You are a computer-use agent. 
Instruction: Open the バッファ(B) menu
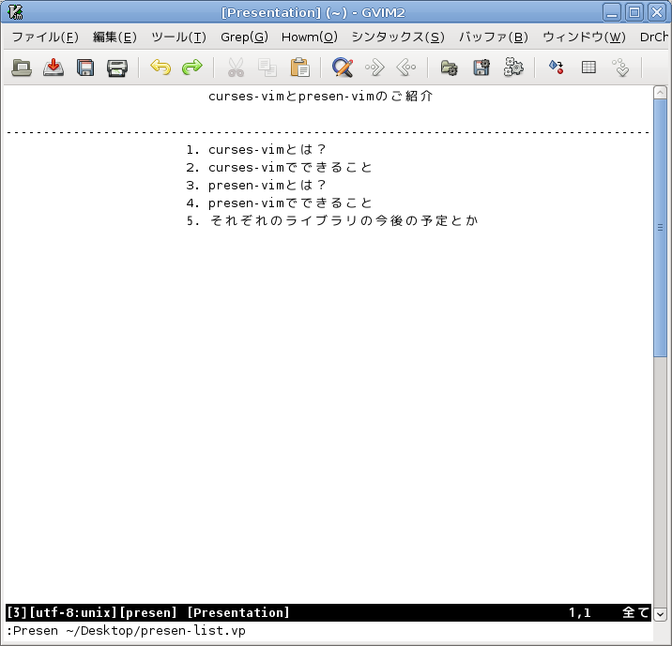[494, 38]
